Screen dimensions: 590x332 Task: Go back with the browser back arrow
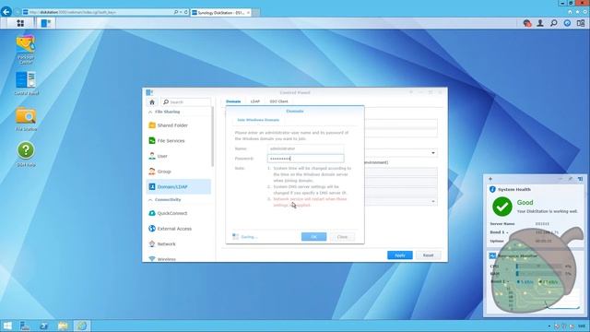coord(6,12)
